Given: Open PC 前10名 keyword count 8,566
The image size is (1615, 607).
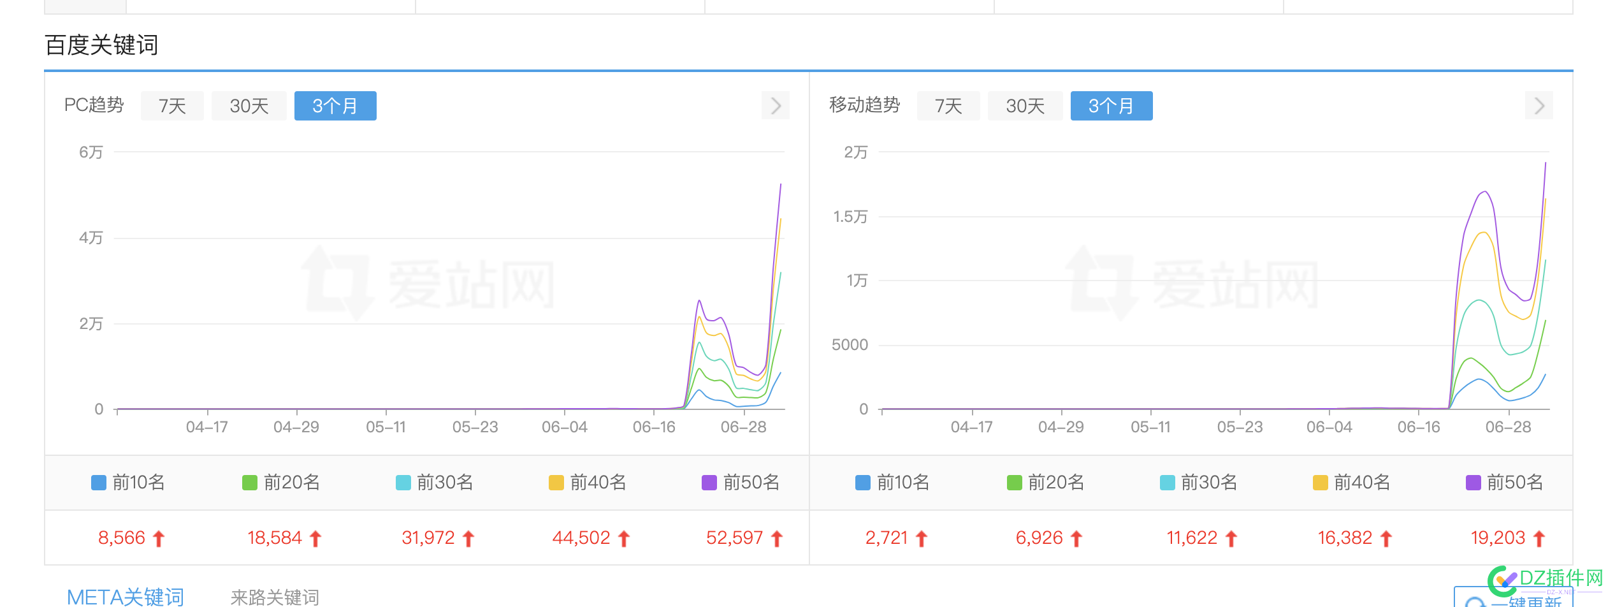Looking at the screenshot, I should pos(122,538).
